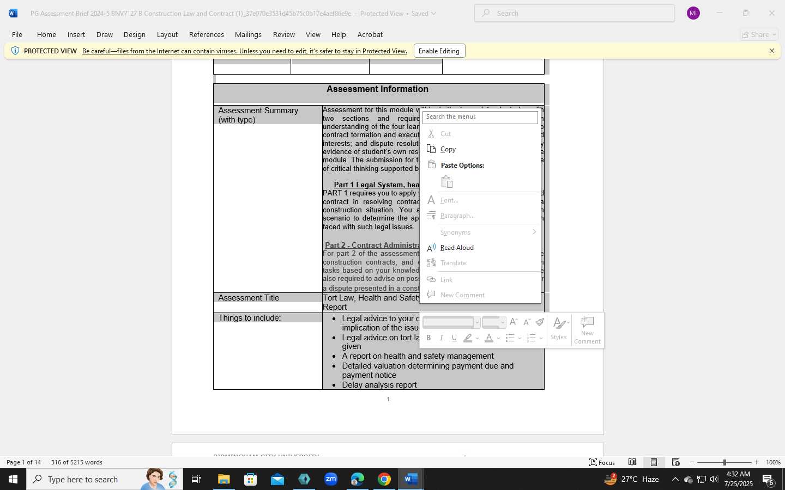785x490 pixels.
Task: Open the Acrobat ribbon tab
Action: point(370,34)
